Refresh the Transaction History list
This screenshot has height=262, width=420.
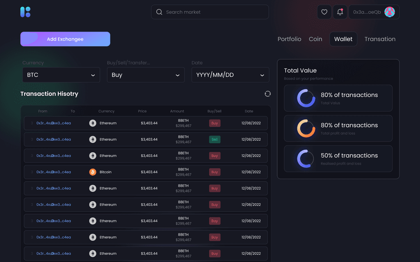(267, 94)
